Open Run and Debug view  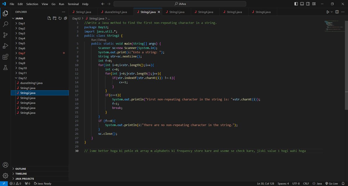pyautogui.click(x=5, y=46)
